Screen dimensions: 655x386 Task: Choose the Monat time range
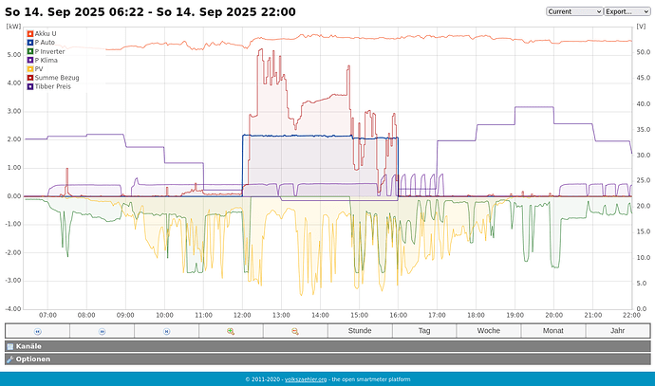(553, 331)
